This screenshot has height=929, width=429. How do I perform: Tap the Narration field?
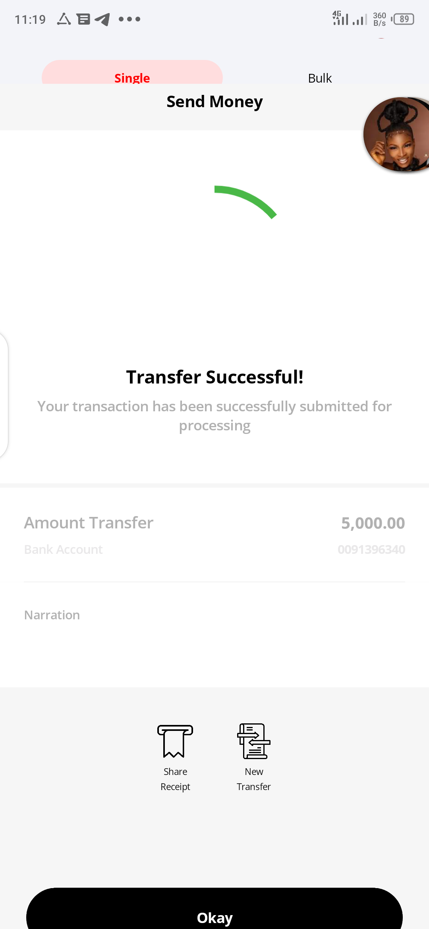pyautogui.click(x=214, y=615)
